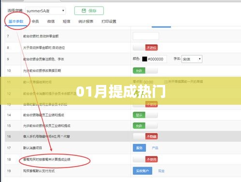Image resolution: width=241 pixels, height=182 pixels.
Task: Toggle the 不进位 switch in row 8
Action: pyautogui.click(x=145, y=48)
